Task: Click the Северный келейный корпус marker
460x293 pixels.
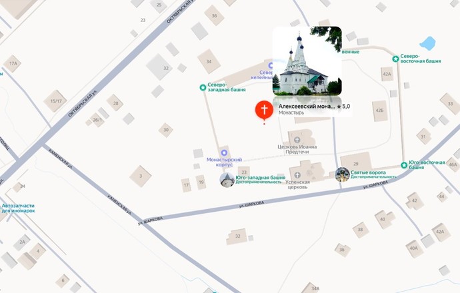Action: pos(270,65)
